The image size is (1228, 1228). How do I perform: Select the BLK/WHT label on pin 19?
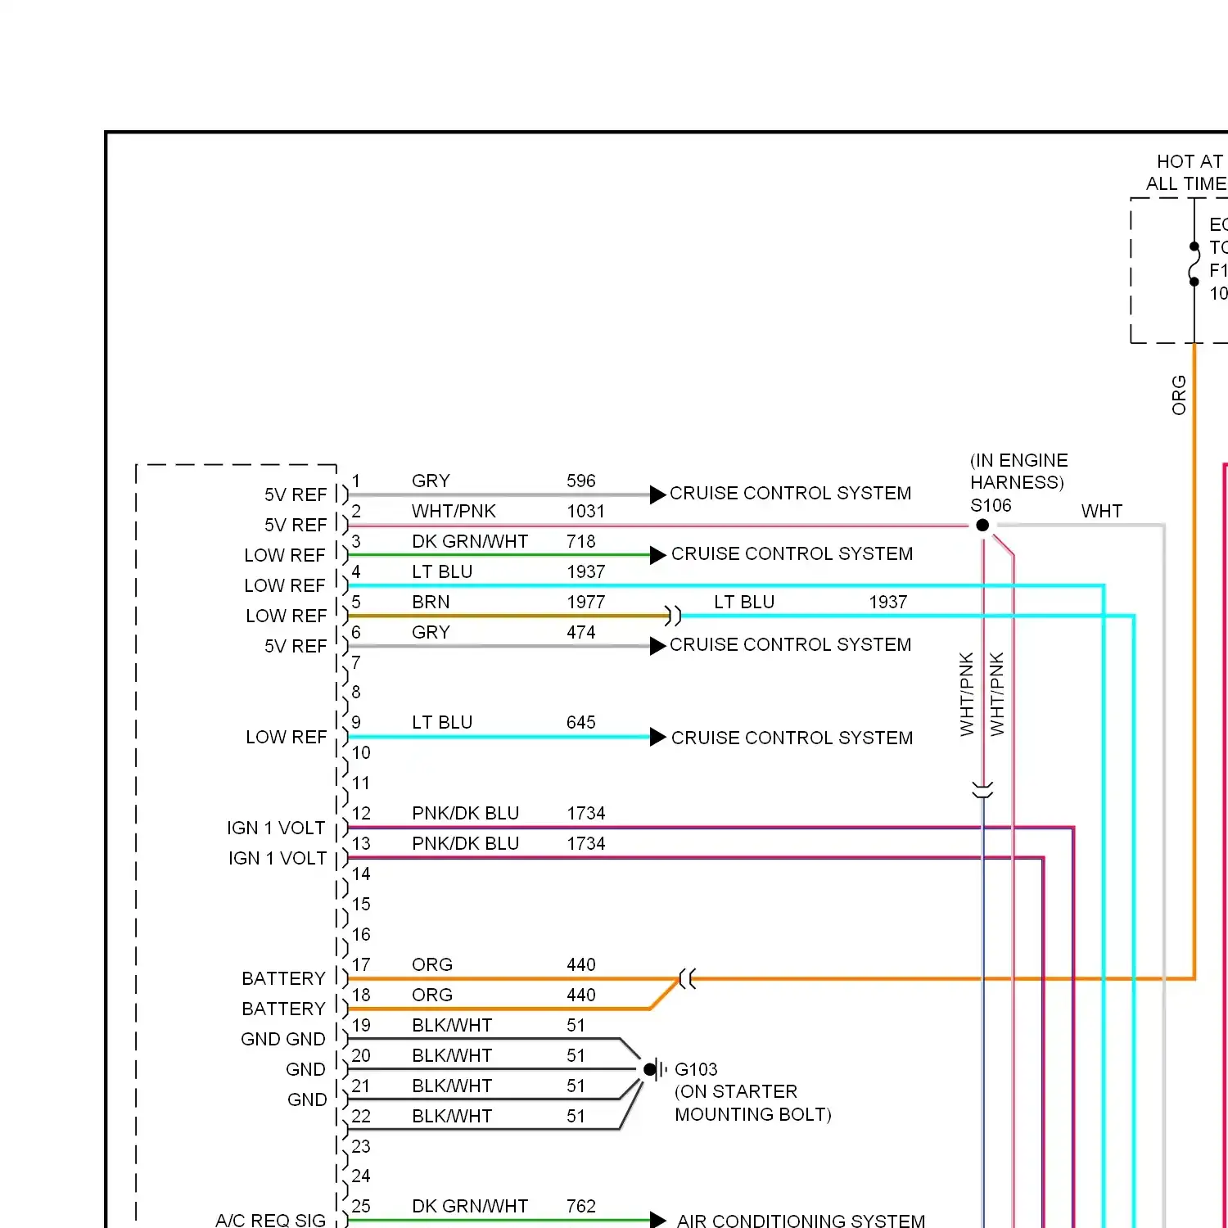click(452, 1026)
